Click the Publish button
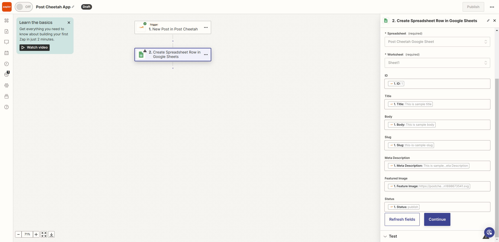Image resolution: width=499 pixels, height=242 pixels. (473, 7)
